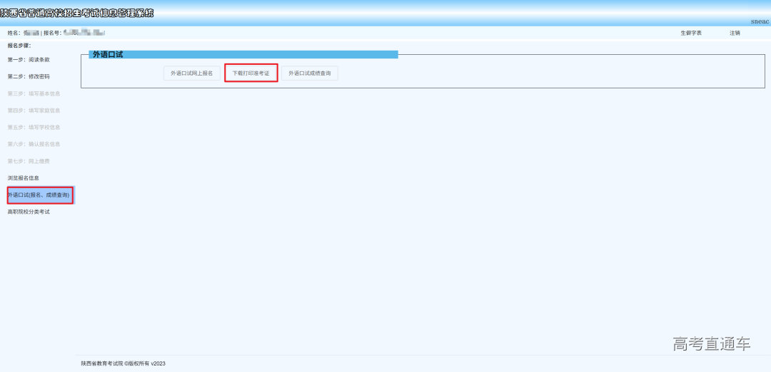Select 第三步：填写基本信息 in the sidebar
The height and width of the screenshot is (372, 771).
click(x=34, y=93)
